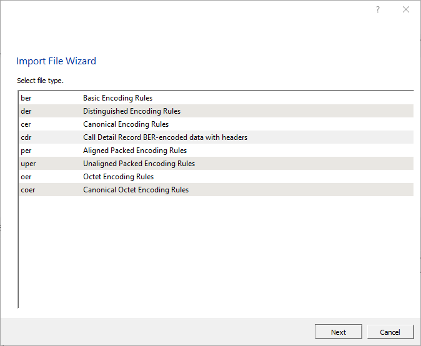
Task: Select the oer file type code
Action: click(x=26, y=177)
